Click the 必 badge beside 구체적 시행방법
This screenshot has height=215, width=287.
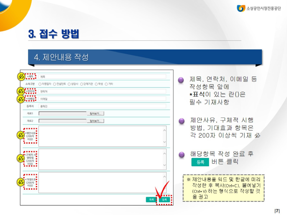(21, 158)
